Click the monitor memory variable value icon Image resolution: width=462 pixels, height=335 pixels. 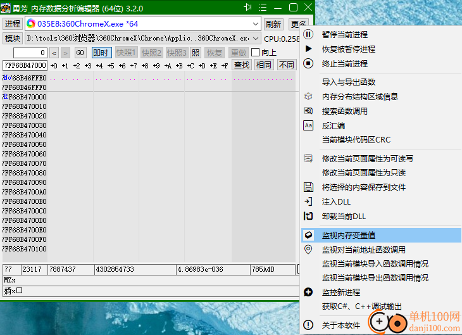click(x=308, y=235)
